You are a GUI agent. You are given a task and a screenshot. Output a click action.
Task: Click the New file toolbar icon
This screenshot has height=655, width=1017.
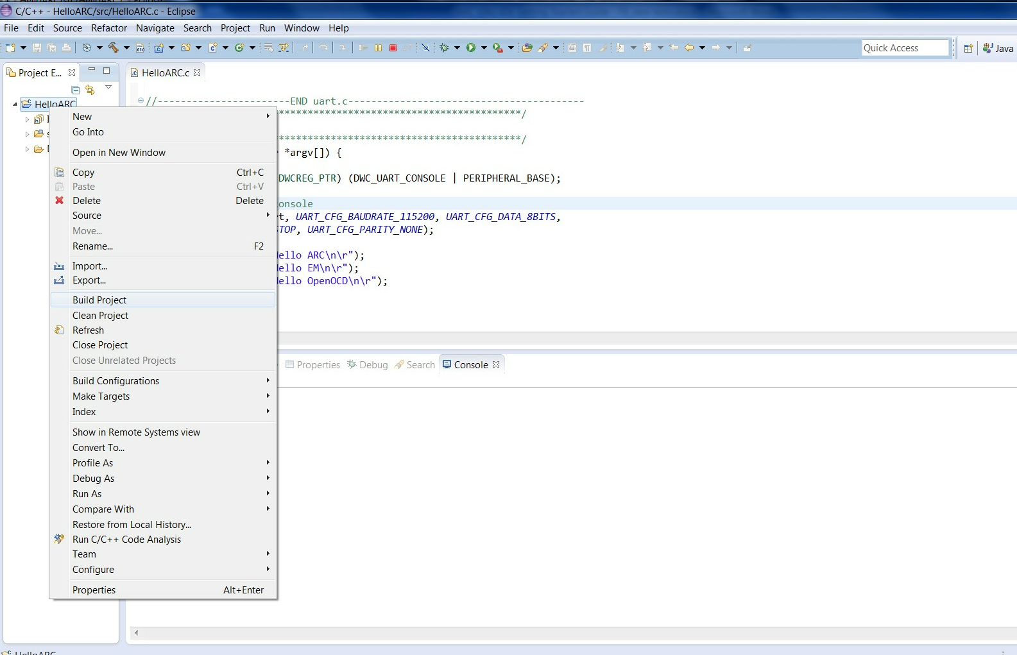point(10,47)
